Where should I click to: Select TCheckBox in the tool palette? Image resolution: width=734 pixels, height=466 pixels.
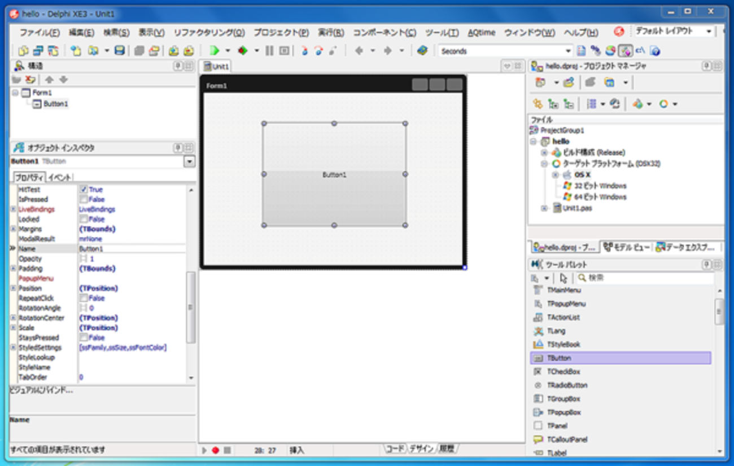563,372
